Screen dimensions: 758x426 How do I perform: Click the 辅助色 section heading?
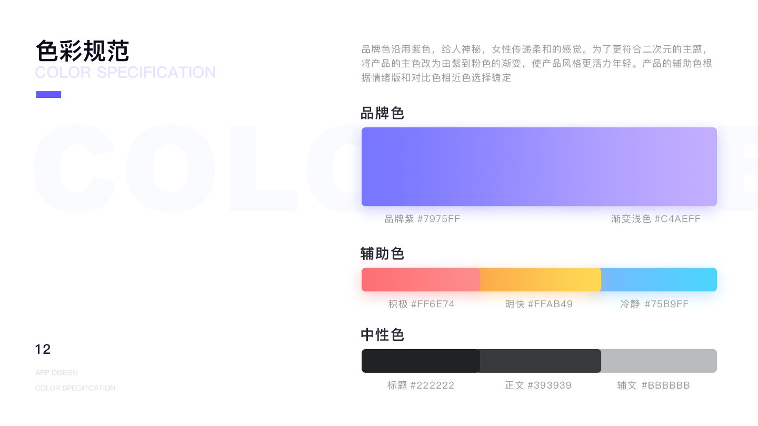pyautogui.click(x=382, y=253)
